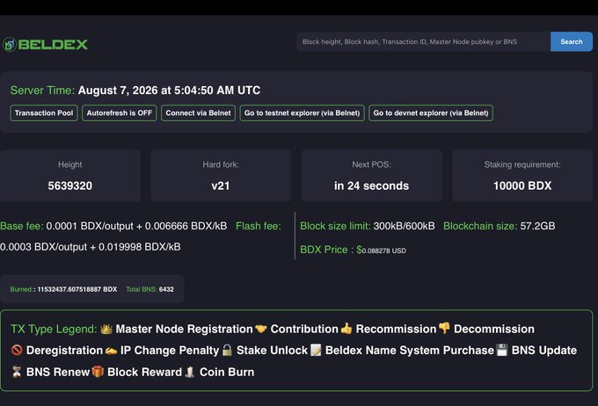Click the BELDEX wordmark in header

click(53, 44)
